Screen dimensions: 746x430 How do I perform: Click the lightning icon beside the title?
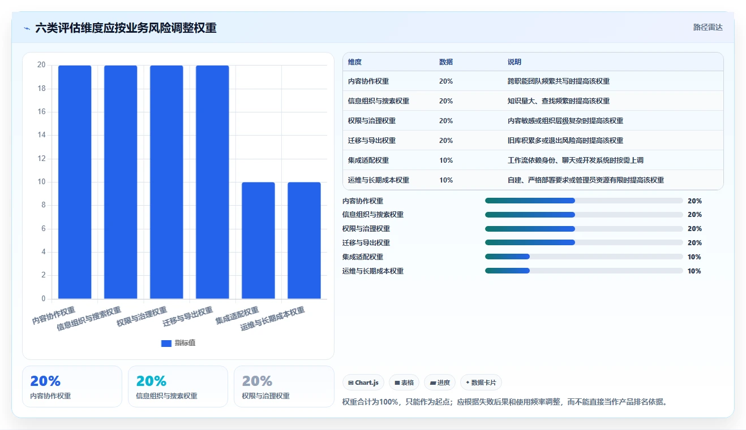pos(27,28)
